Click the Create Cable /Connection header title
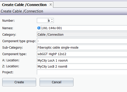This screenshot has height=92, width=127. coord(22,11)
